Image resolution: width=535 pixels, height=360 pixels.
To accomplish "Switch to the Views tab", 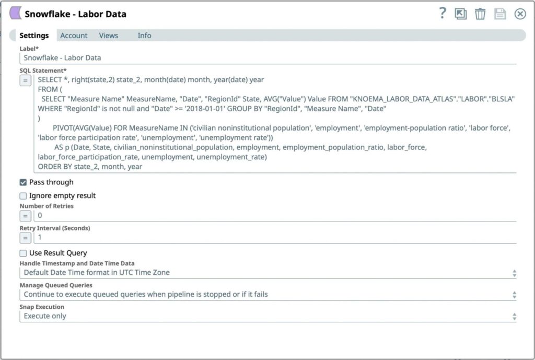I will (x=109, y=36).
